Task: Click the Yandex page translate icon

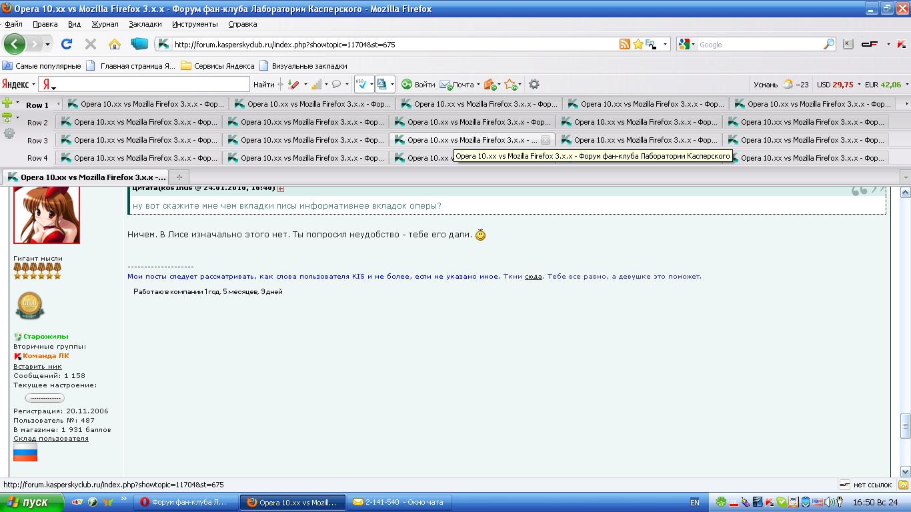Action: click(381, 85)
